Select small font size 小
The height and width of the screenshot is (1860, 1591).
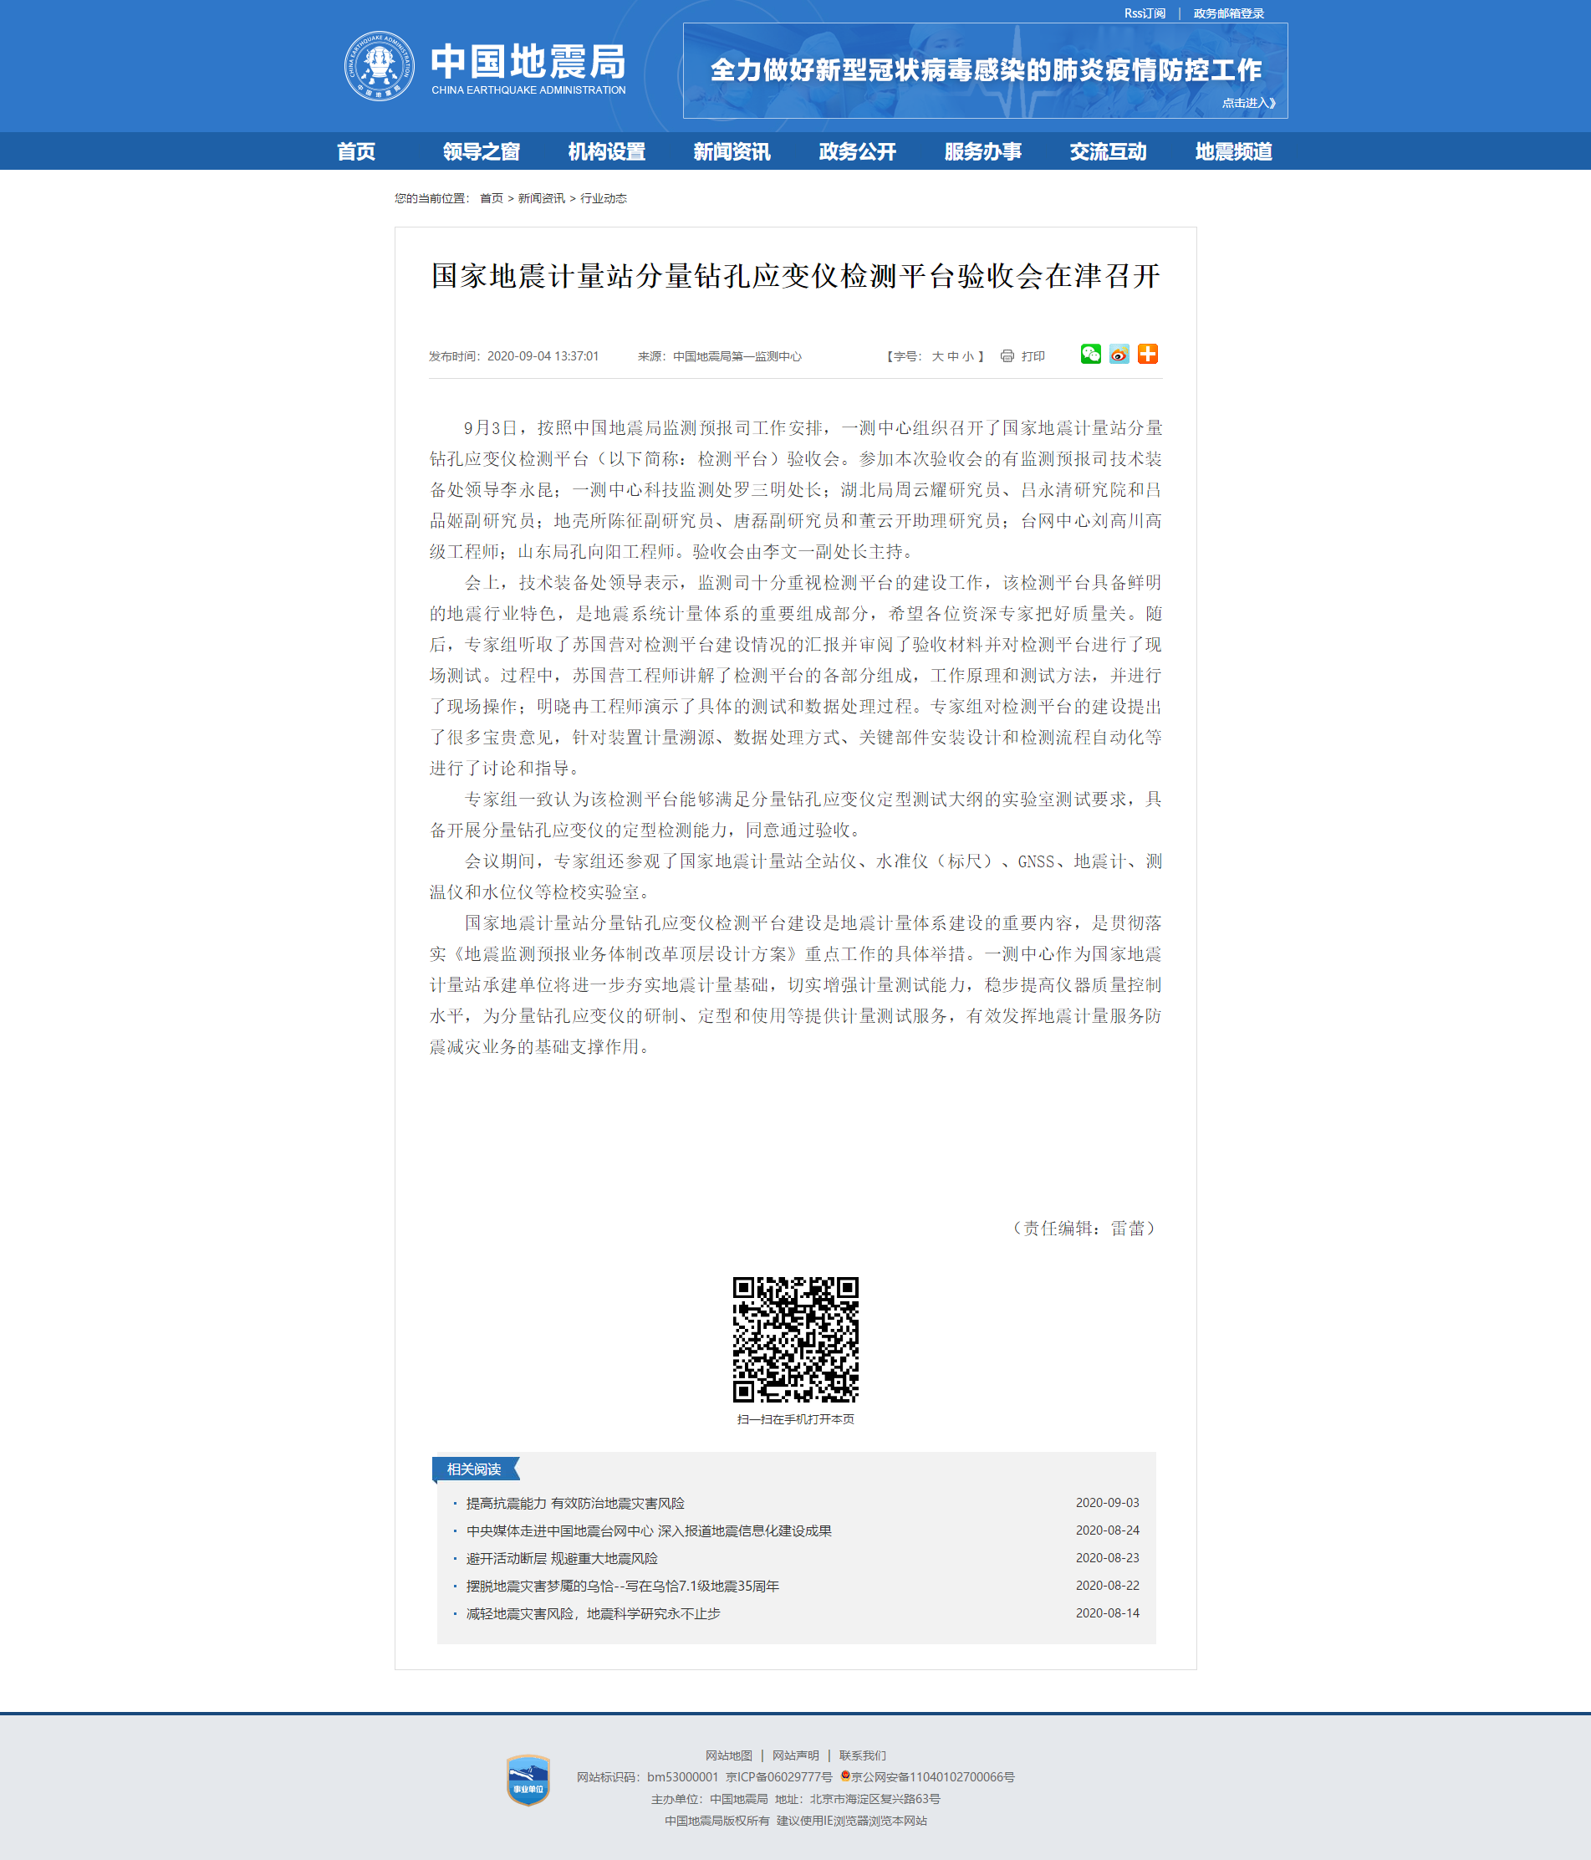pos(970,355)
